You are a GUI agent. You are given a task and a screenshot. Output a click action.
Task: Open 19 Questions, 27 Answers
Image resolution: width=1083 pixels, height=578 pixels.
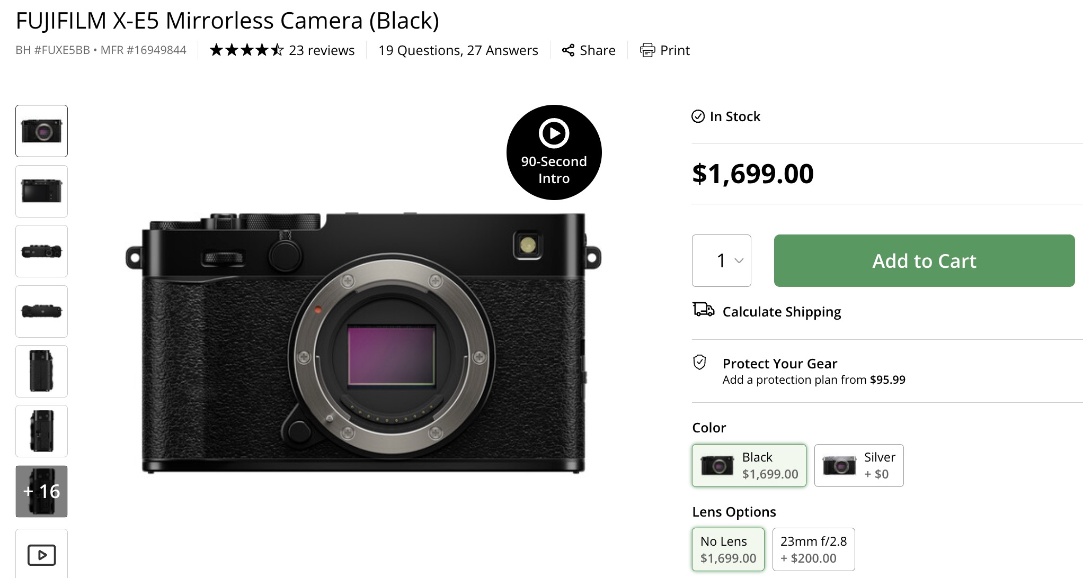click(457, 50)
